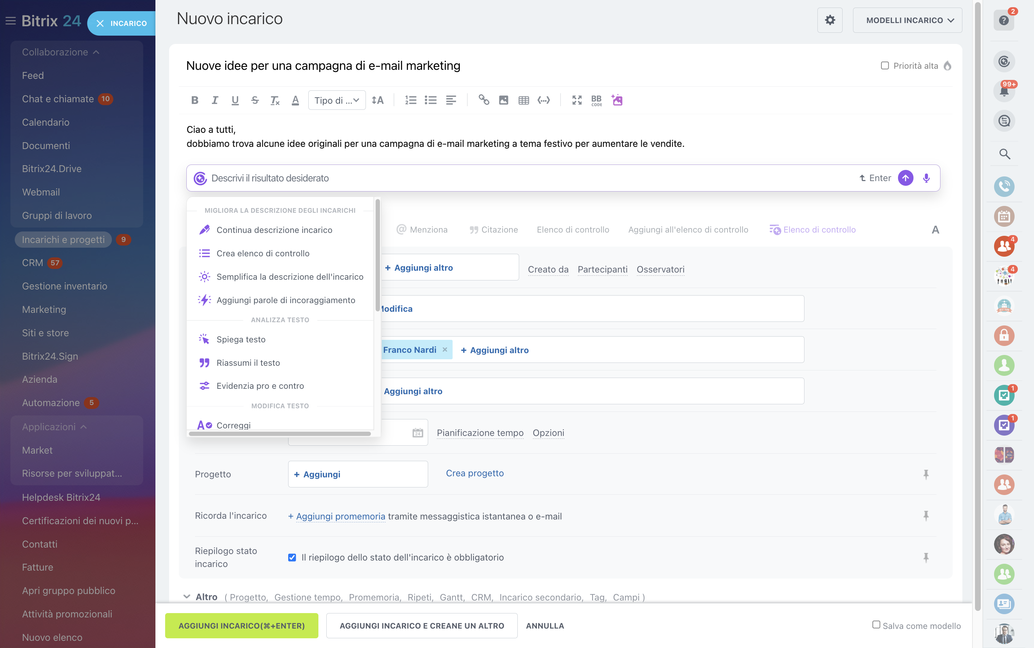Toggle bold text formatting
The height and width of the screenshot is (648, 1034).
[195, 100]
